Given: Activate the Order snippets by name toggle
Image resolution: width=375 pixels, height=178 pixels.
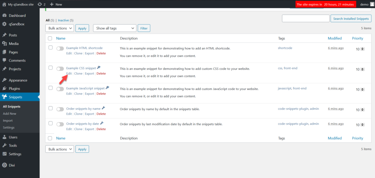Looking at the screenshot, I should (60, 109).
